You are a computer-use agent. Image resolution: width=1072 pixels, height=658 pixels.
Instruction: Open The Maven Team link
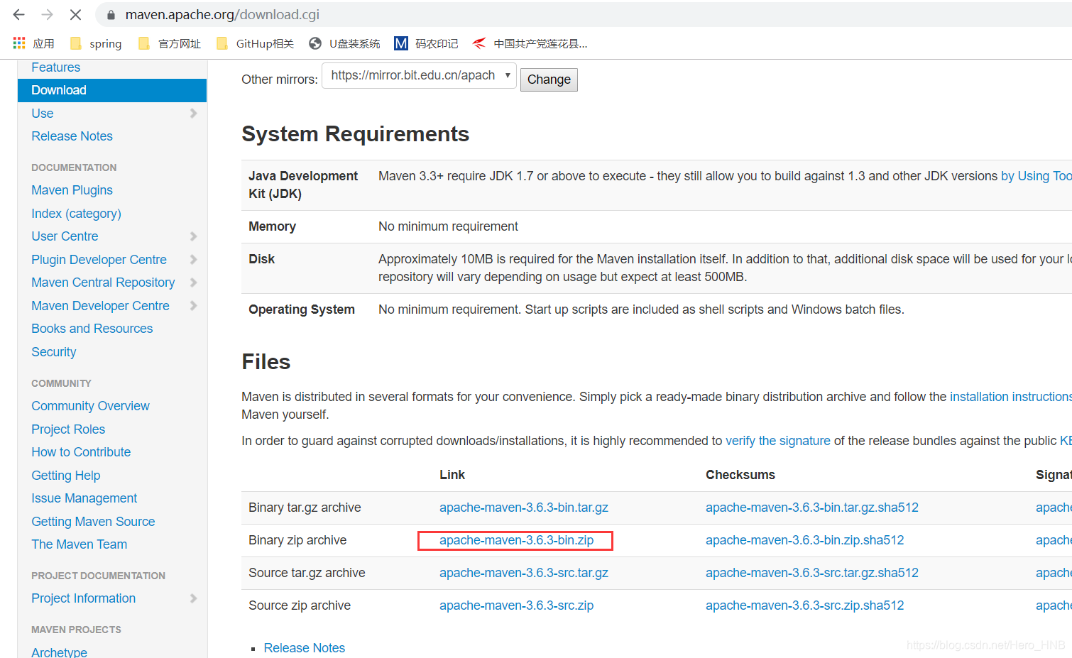pyautogui.click(x=79, y=544)
